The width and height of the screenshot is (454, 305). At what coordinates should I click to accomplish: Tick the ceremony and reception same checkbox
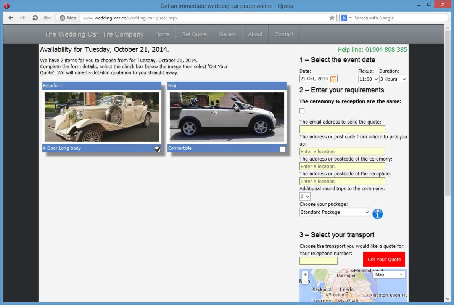302,111
